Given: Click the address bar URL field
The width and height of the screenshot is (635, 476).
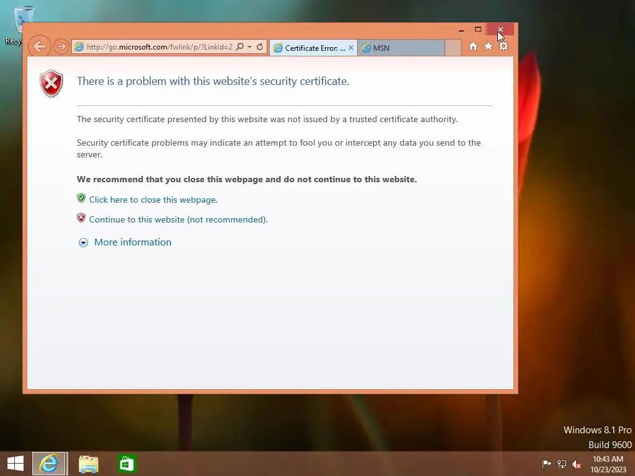Looking at the screenshot, I should click(x=159, y=47).
